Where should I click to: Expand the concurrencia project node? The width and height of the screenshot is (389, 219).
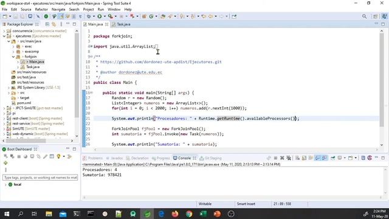click(x=4, y=31)
